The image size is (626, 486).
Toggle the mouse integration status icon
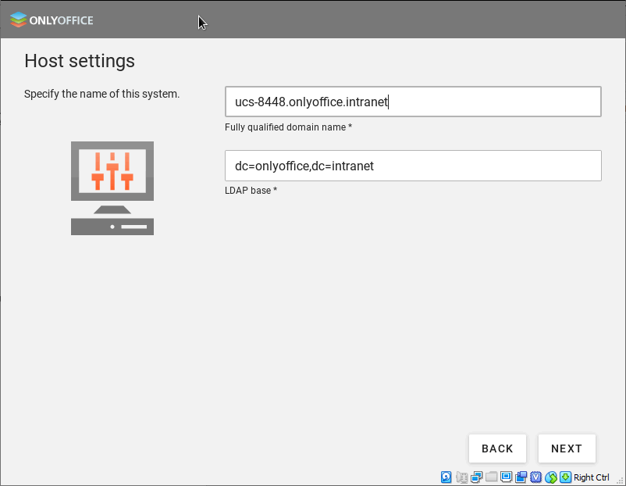point(551,477)
